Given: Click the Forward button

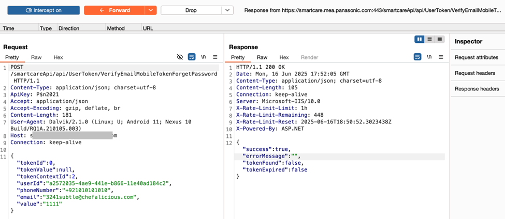Looking at the screenshot, I should pyautogui.click(x=114, y=10).
